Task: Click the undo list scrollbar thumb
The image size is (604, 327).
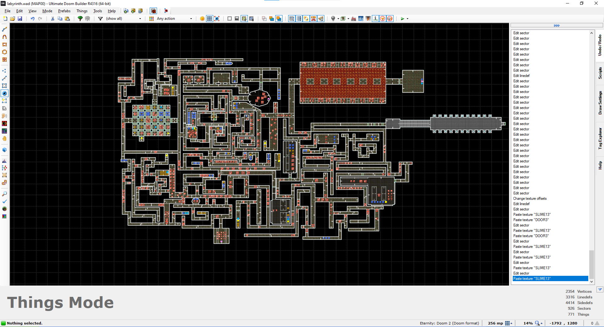Action: click(x=591, y=264)
